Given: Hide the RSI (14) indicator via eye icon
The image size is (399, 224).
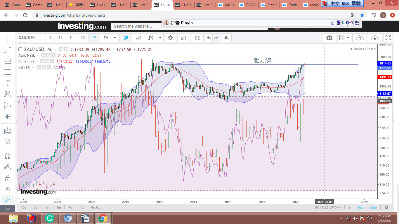Looking at the screenshot, I should pyautogui.click(x=39, y=67).
